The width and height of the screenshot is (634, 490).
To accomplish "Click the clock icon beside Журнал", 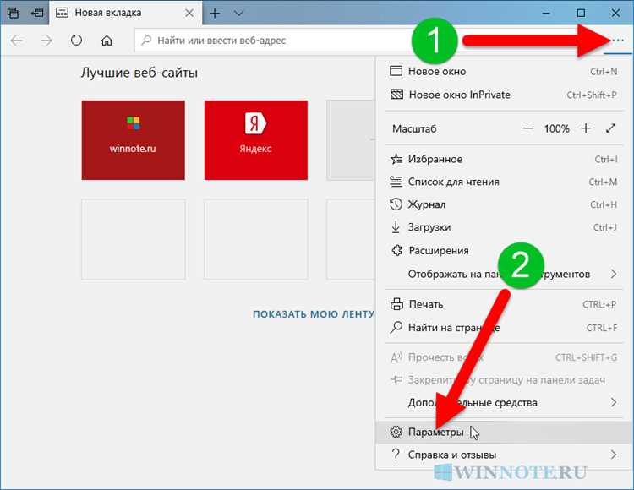I will pos(396,204).
